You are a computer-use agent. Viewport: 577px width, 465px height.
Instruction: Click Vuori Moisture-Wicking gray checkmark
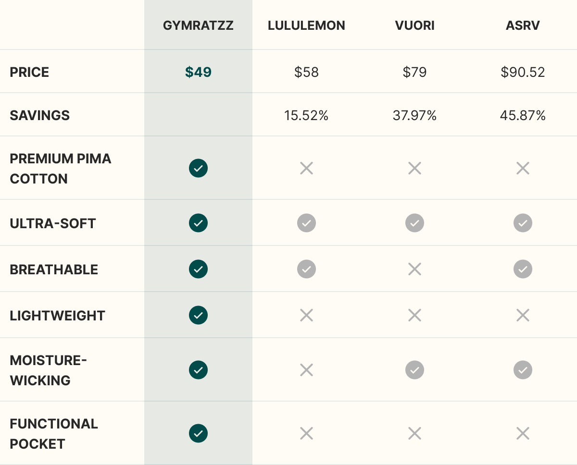point(414,370)
